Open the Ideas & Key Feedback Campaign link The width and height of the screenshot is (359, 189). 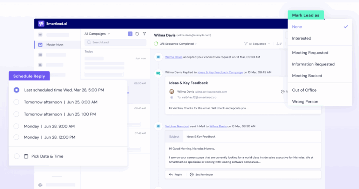tap(220, 72)
